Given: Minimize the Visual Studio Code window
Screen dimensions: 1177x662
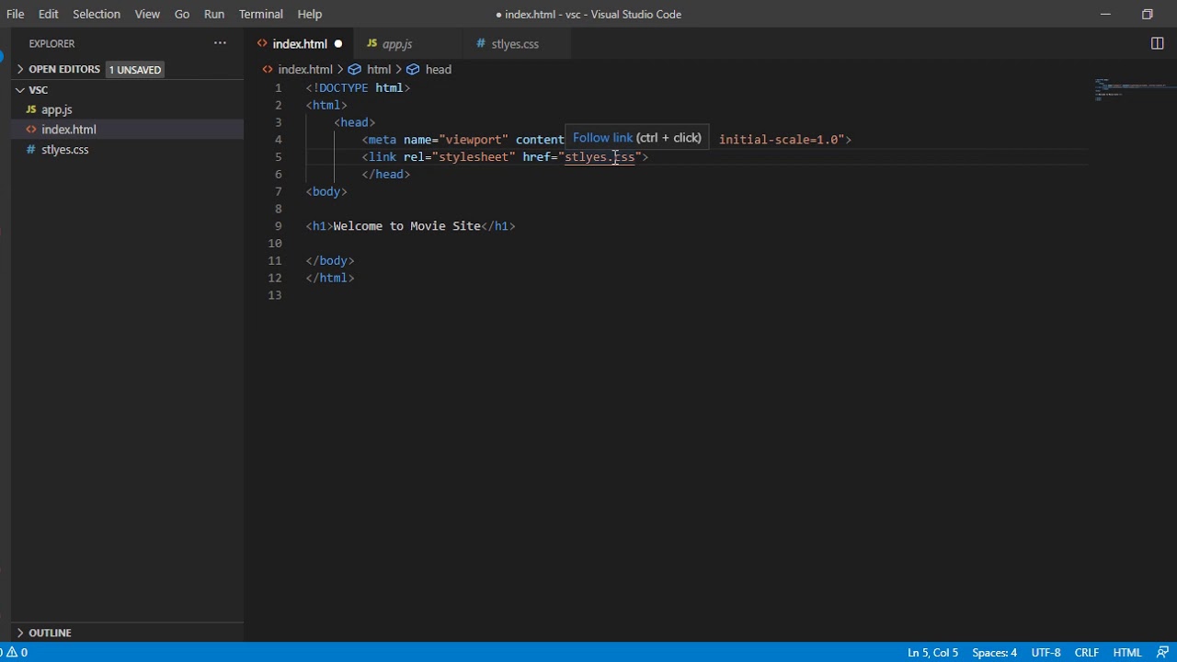Looking at the screenshot, I should [1105, 14].
